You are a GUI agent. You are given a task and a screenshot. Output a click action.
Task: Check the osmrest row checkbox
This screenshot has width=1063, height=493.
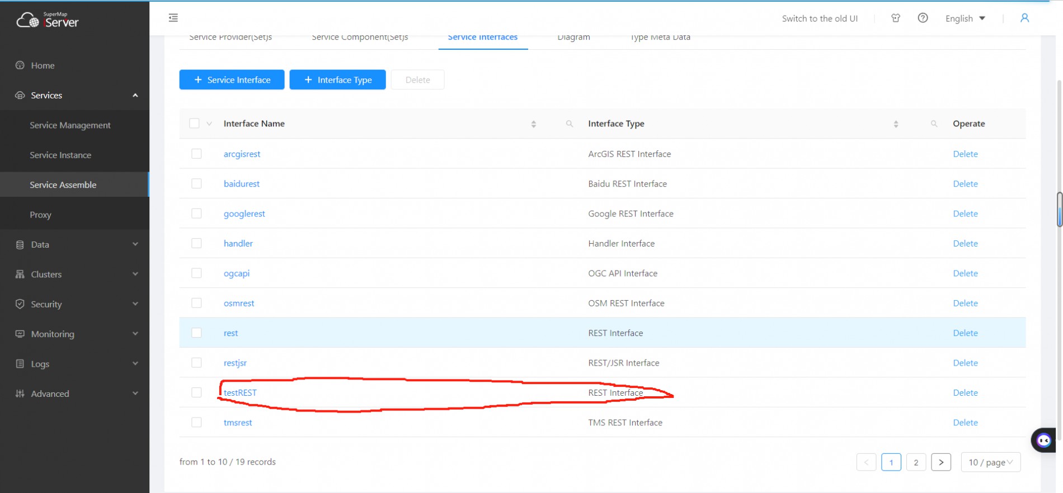(196, 303)
